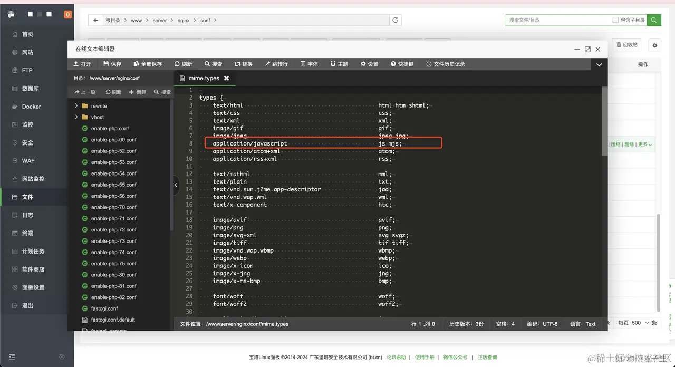Open the 监控 monitoring sidebar item

[x=27, y=124]
